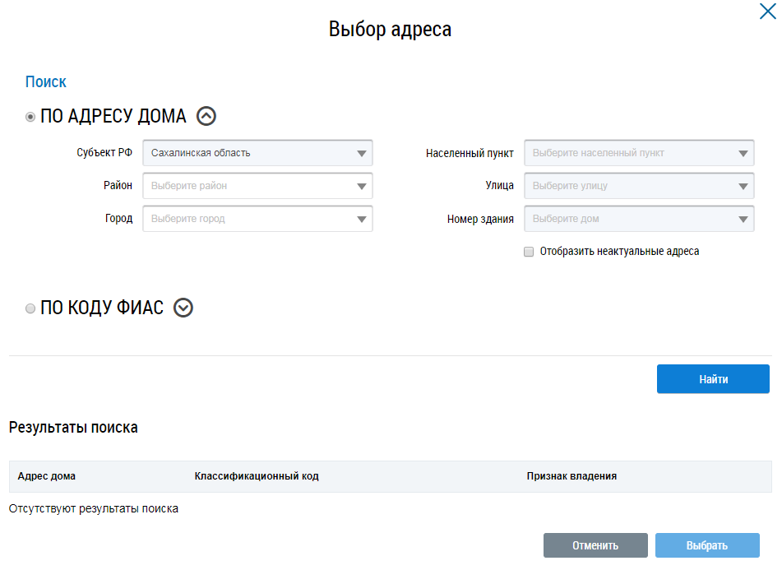The height and width of the screenshot is (570, 782).
Task: Click the 'Поиск' link
Action: (46, 82)
